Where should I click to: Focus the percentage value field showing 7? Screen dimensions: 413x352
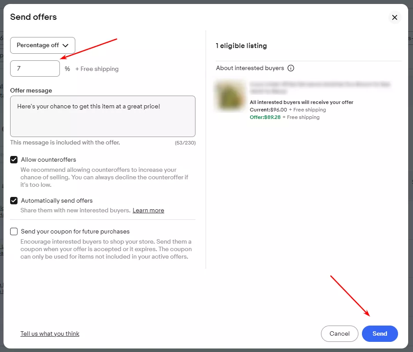pyautogui.click(x=35, y=68)
